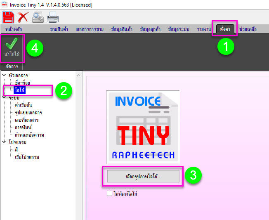Click the printer icon in toolbar
This screenshot has width=269, height=220.
[x=53, y=17]
